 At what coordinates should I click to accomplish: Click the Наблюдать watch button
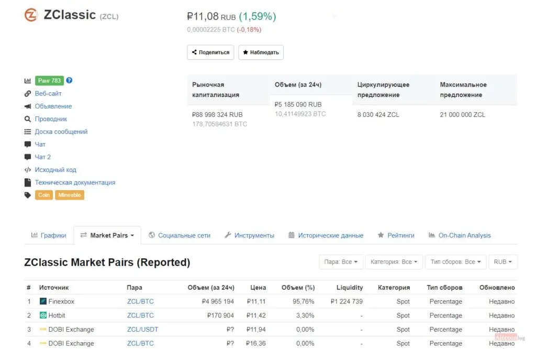pyautogui.click(x=261, y=52)
